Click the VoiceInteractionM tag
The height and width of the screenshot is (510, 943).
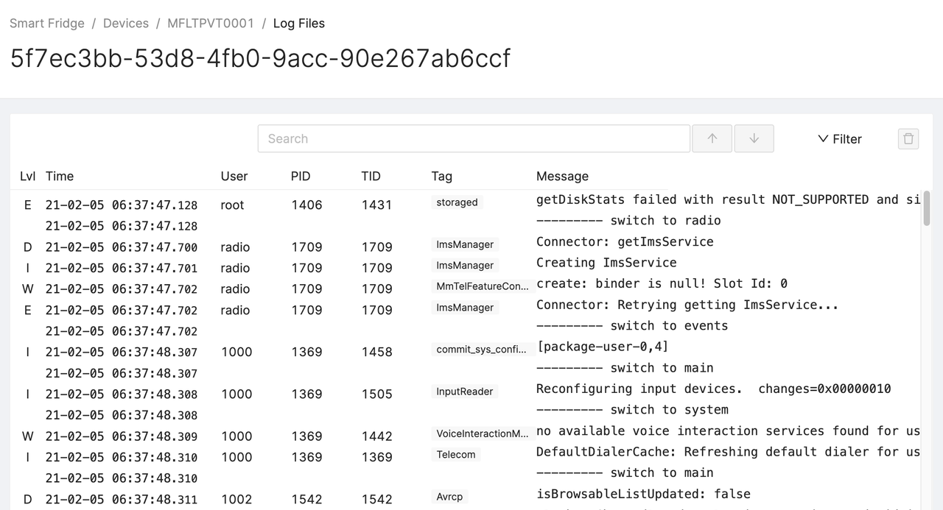point(483,433)
